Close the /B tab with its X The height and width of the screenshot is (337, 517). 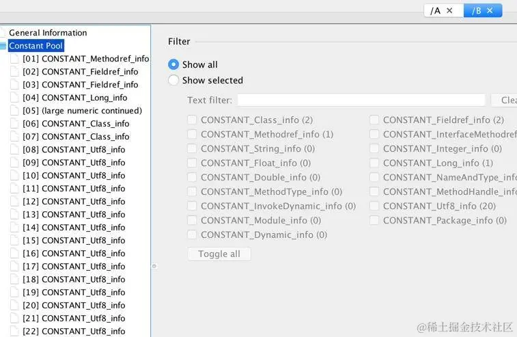click(x=490, y=11)
